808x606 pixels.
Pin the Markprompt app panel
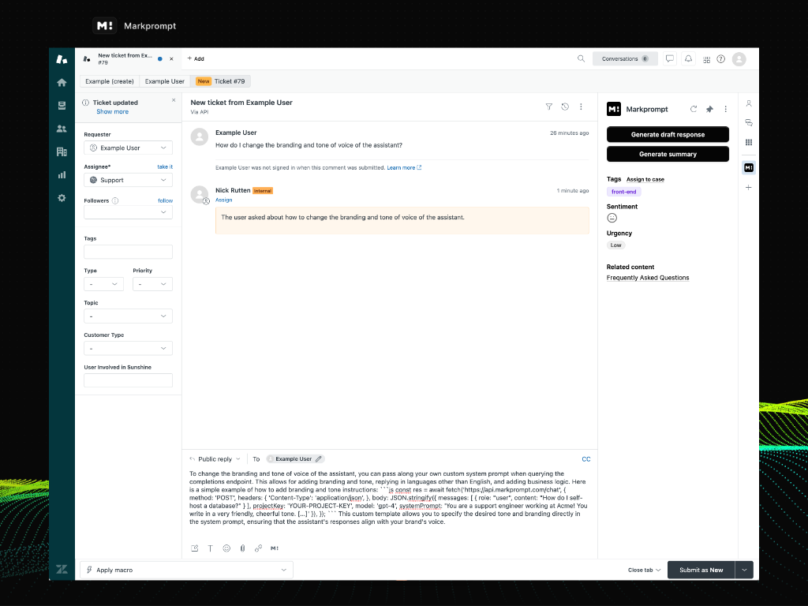click(709, 109)
